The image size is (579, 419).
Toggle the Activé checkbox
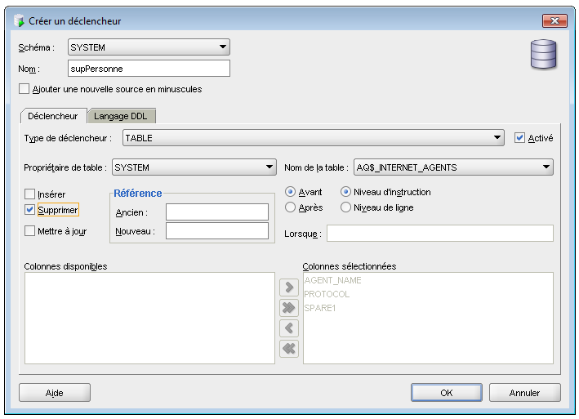[519, 138]
